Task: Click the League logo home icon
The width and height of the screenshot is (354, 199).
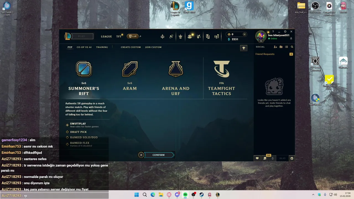Action: click(67, 36)
